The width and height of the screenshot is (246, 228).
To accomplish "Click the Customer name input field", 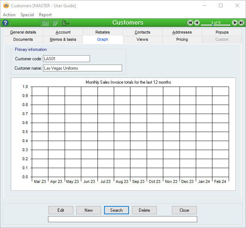I will pyautogui.click(x=82, y=68).
